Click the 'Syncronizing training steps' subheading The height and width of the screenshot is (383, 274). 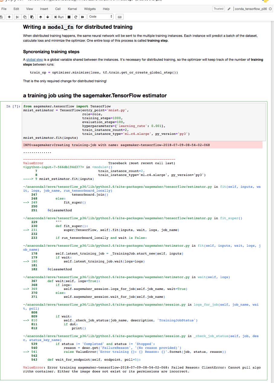click(x=51, y=52)
